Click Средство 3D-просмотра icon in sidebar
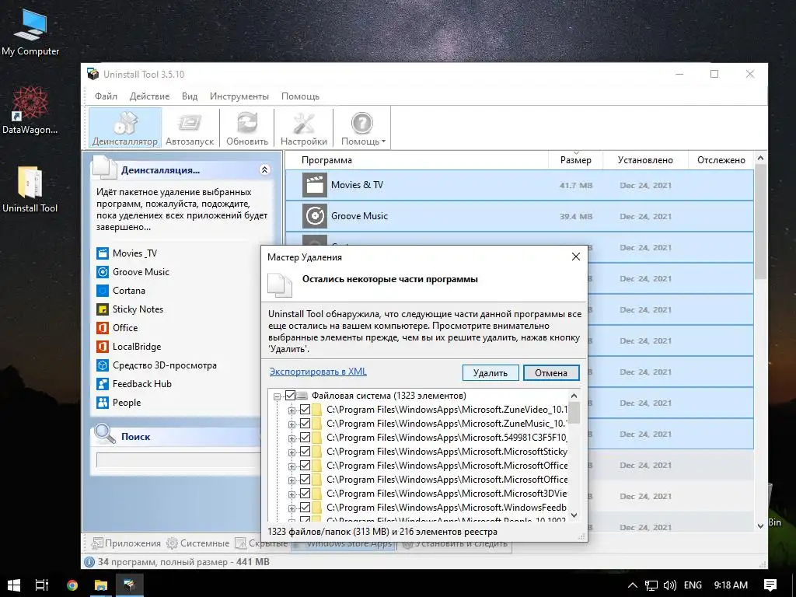This screenshot has width=796, height=597. [103, 365]
